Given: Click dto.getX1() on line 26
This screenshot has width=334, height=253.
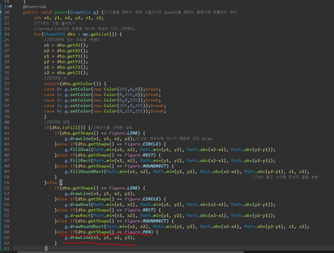Looking at the screenshot, I should (x=71, y=45).
